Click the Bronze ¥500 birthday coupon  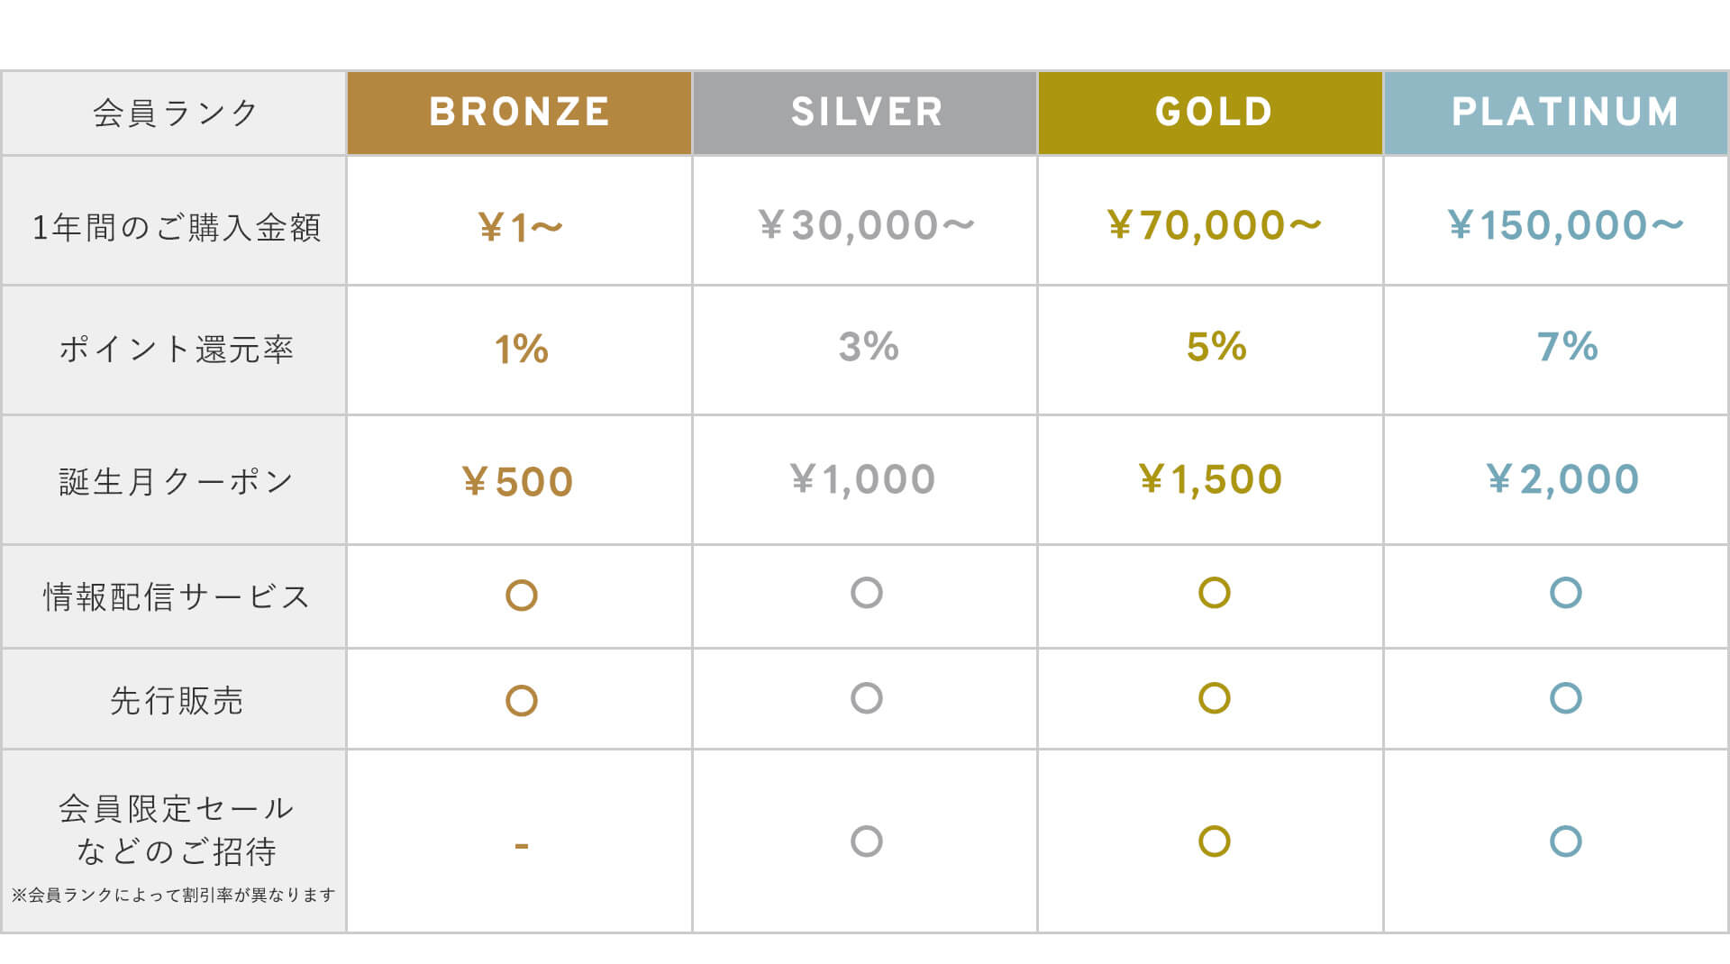click(518, 481)
